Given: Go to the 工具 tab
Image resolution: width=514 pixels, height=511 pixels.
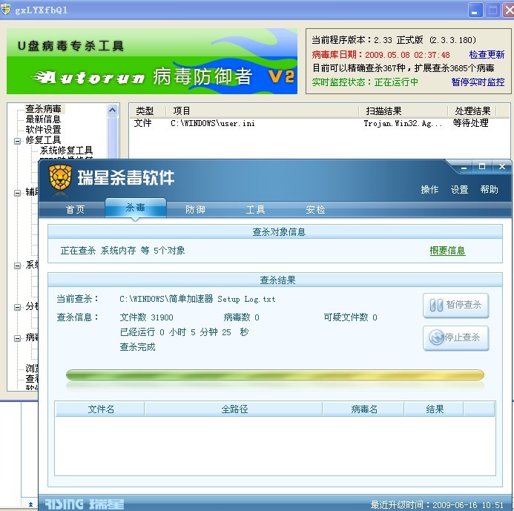Looking at the screenshot, I should tap(255, 209).
